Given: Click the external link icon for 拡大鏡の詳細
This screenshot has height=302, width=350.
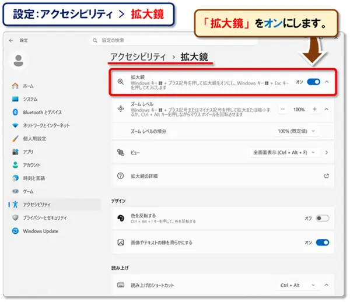Looking at the screenshot, I should point(326,176).
